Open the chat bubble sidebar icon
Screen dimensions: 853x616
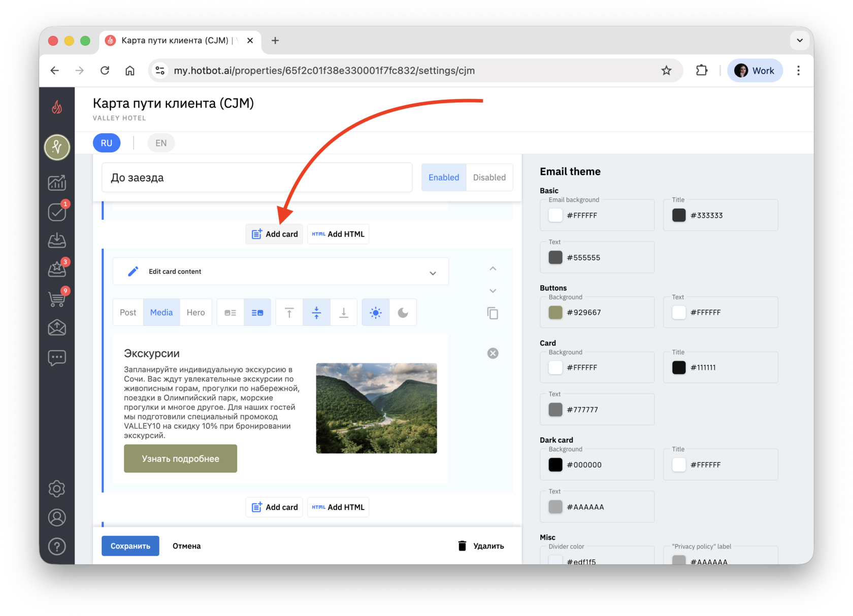(x=57, y=358)
